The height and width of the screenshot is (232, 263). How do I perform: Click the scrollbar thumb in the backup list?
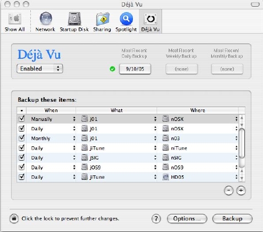242,143
